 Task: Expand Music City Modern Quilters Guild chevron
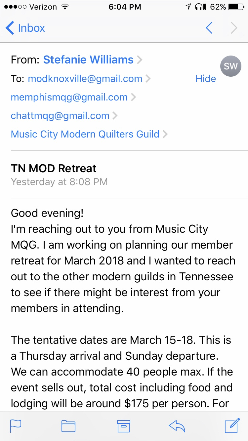(x=165, y=134)
